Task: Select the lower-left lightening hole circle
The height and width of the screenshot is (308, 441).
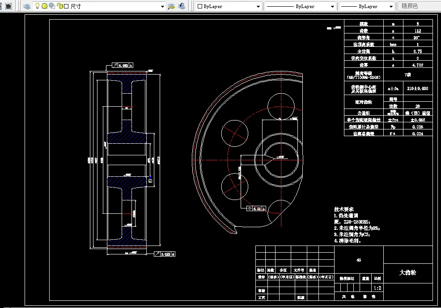Action: point(234,187)
